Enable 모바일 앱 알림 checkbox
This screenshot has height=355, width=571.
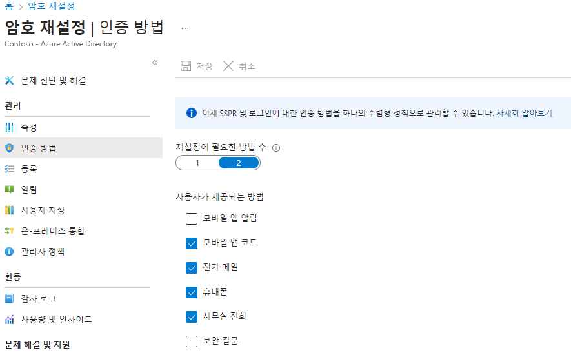(x=192, y=219)
